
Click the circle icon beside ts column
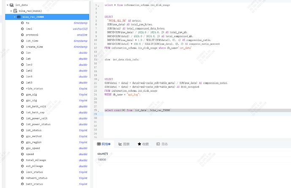pyautogui.click(x=22, y=23)
